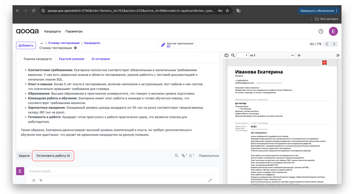Click the email test001katy@gmail.com in resume
The image size is (354, 194).
pyautogui.click(x=244, y=83)
